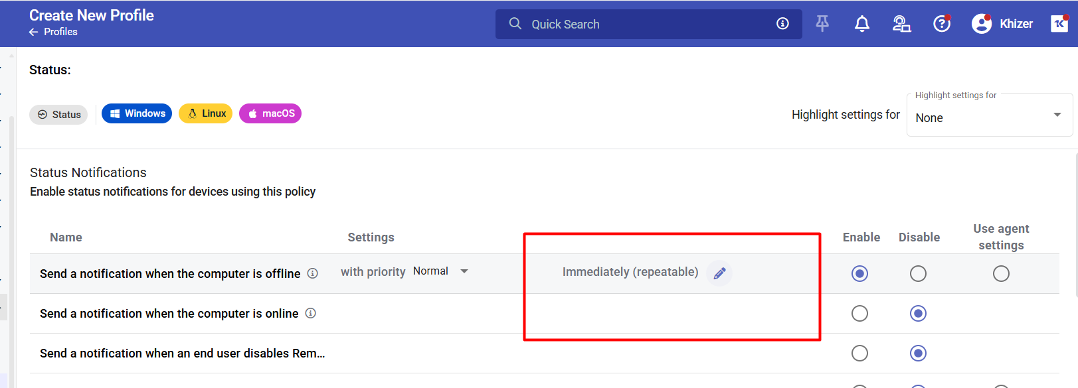Screen dimensions: 1078x388
Task: Click the Khizer user avatar icon
Action: click(x=981, y=24)
